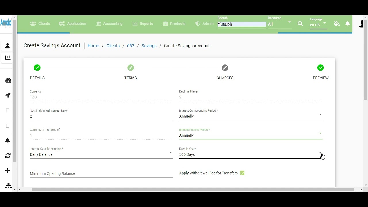Image resolution: width=368 pixels, height=207 pixels.
Task: Open the Language en-US dropdown
Action: [318, 25]
